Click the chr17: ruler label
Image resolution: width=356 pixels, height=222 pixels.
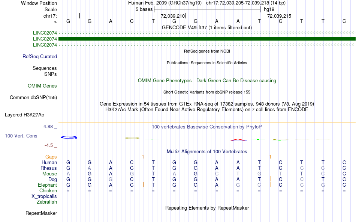tap(50, 16)
